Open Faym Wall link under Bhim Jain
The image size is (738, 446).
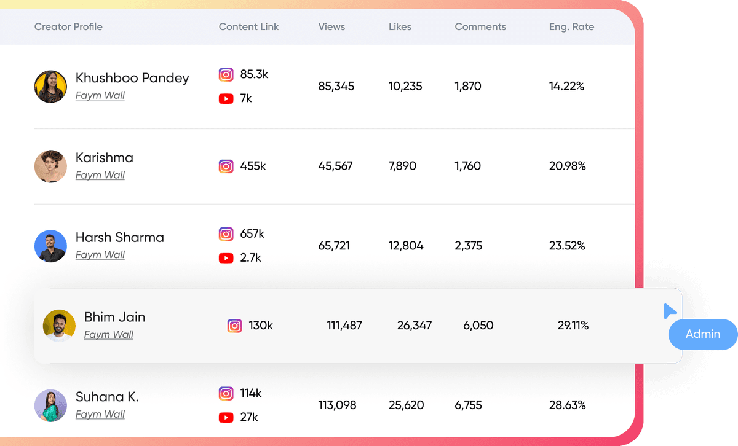[109, 335]
